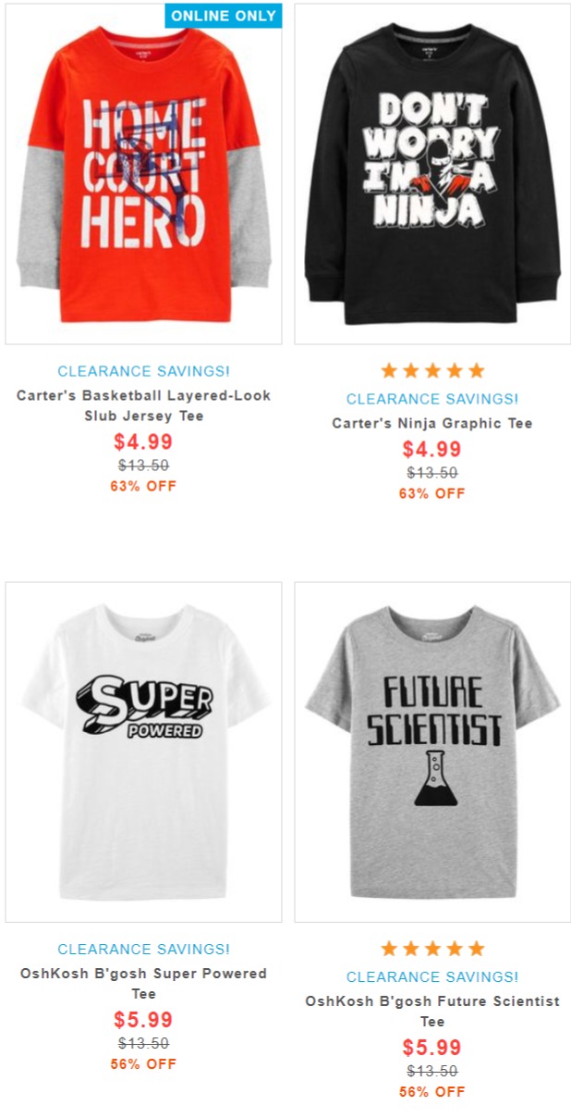Image resolution: width=571 pixels, height=1118 pixels.
Task: Open OshKosh B'gosh Future Scientist Tee link
Action: point(432,1012)
